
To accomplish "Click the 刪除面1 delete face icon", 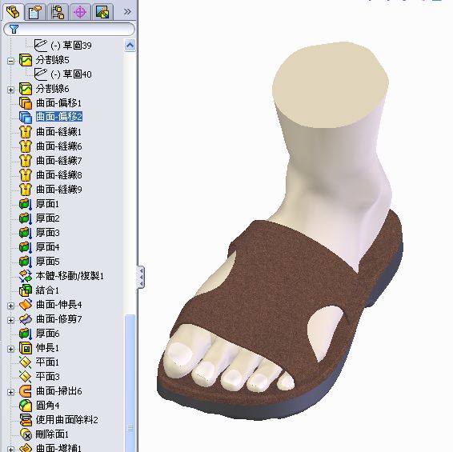I will (x=26, y=434).
